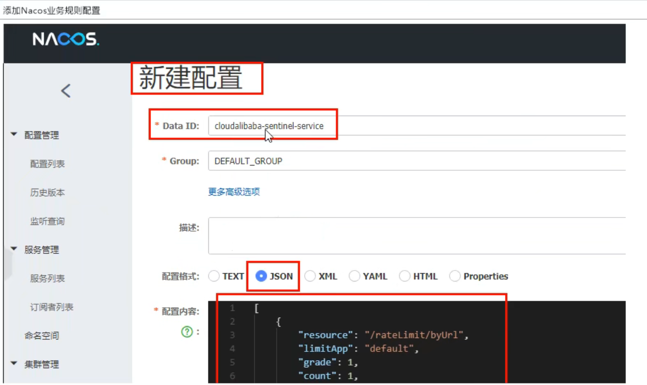647x385 pixels.
Task: Open 服务列表 in sidebar
Action: tap(47, 278)
